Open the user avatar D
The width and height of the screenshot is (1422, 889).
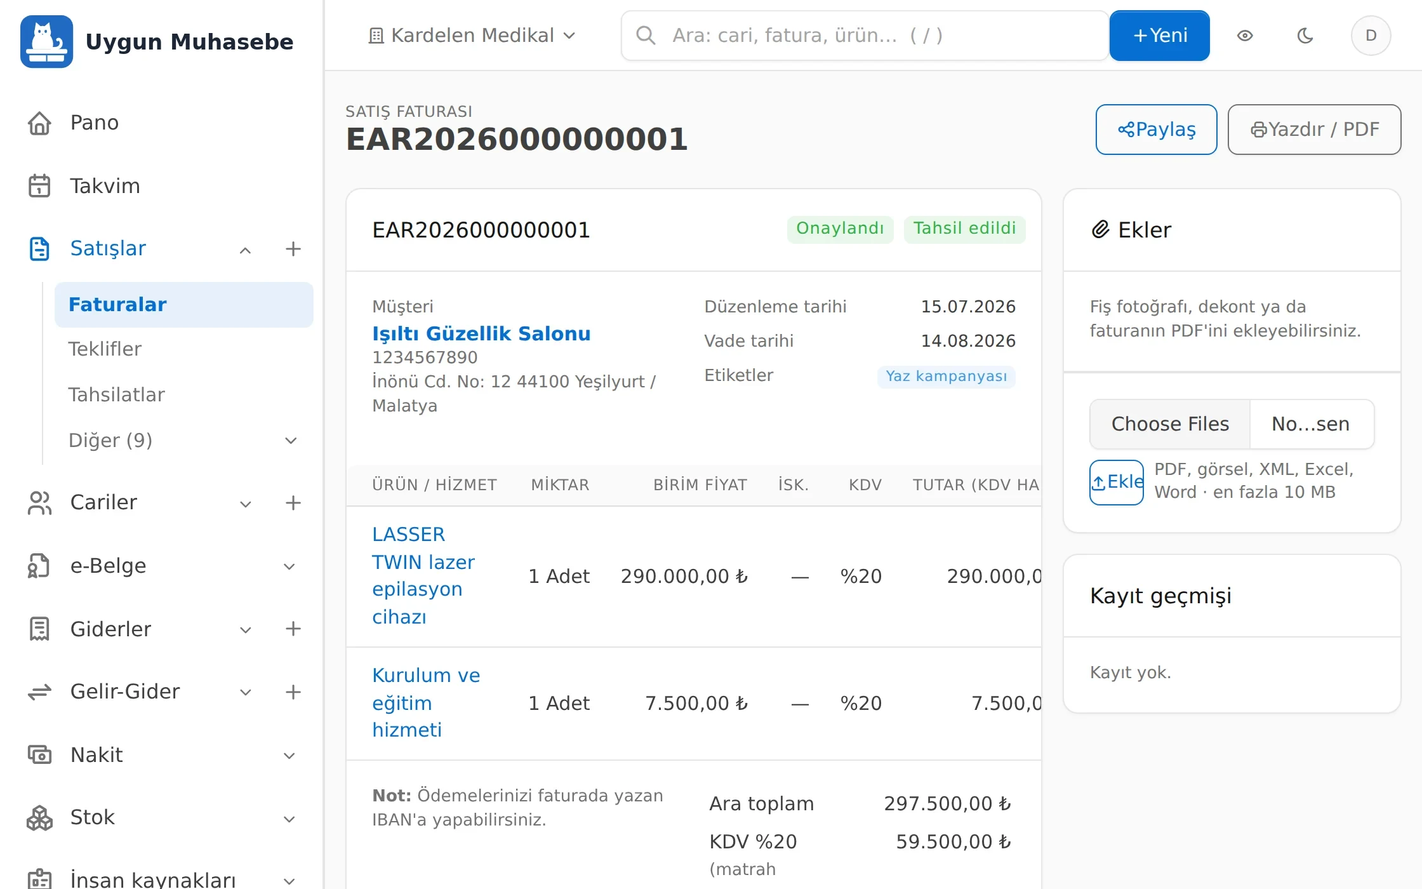1371,36
